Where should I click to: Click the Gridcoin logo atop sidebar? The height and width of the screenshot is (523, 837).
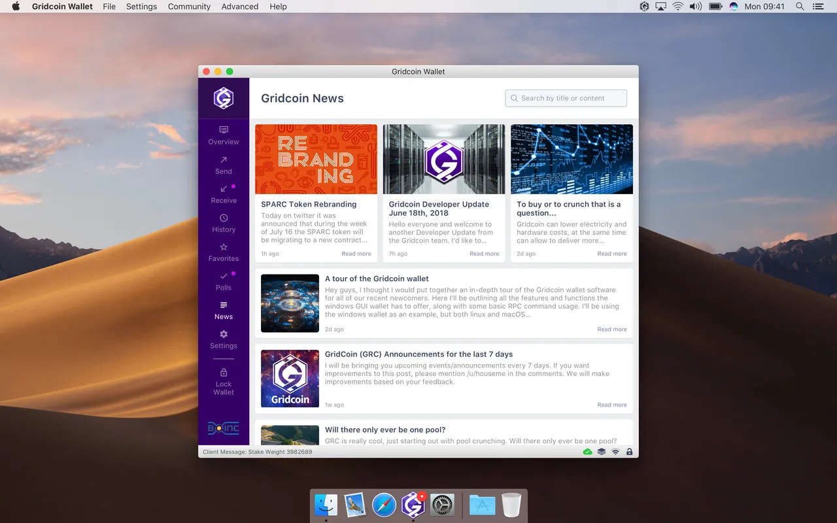224,98
